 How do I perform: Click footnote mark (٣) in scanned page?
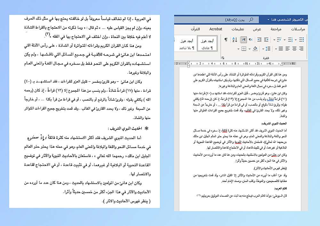(x=48, y=34)
